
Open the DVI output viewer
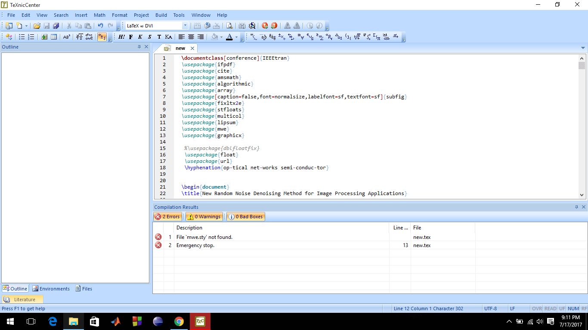229,25
